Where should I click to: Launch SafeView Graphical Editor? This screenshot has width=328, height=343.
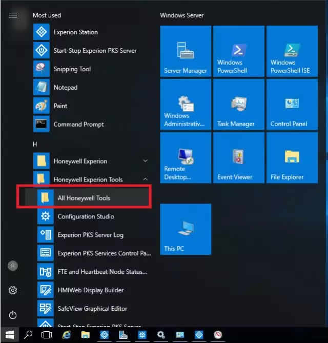point(94,309)
